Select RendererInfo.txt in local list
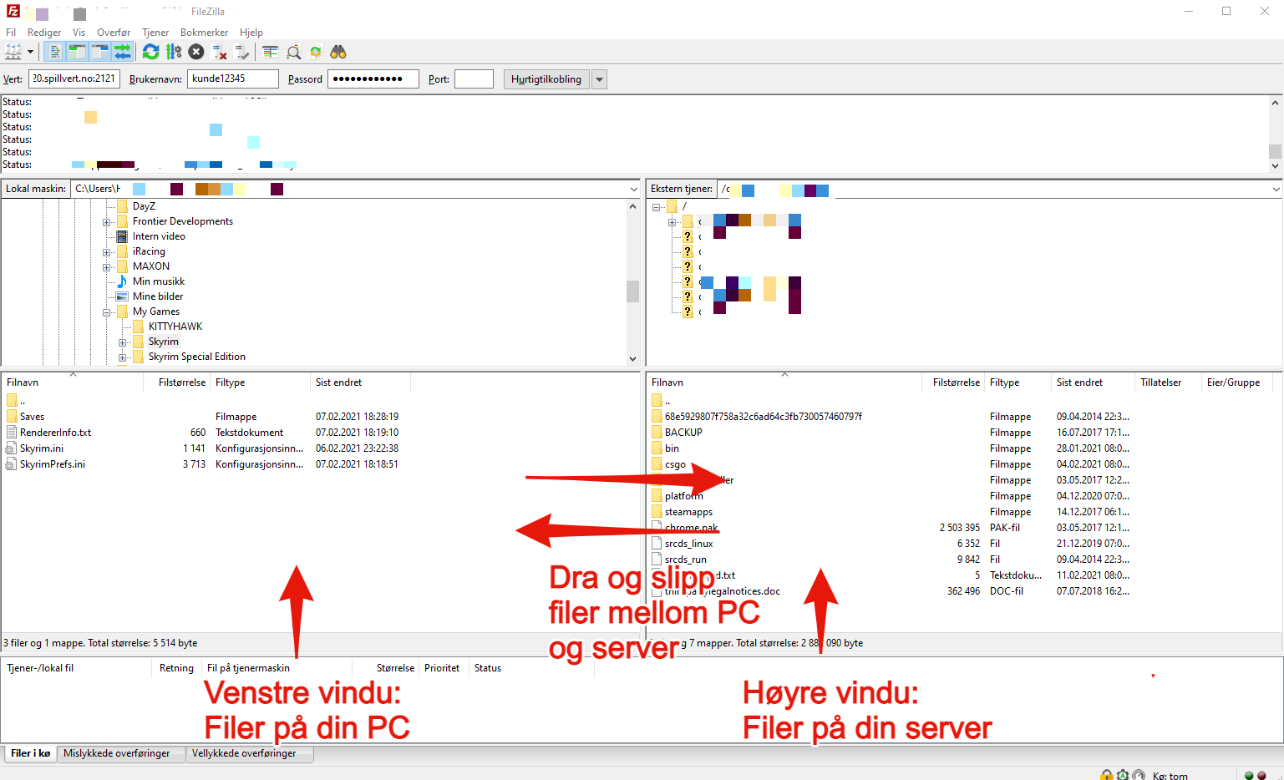 [55, 433]
